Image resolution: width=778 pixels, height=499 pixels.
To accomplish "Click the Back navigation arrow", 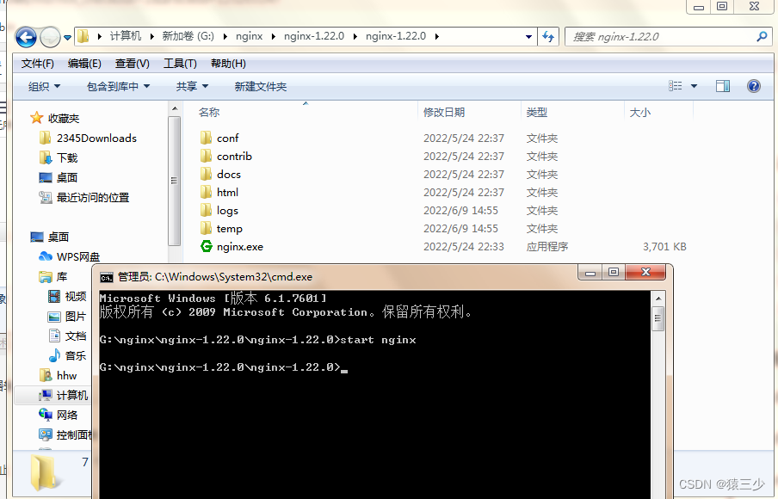I will [26, 37].
